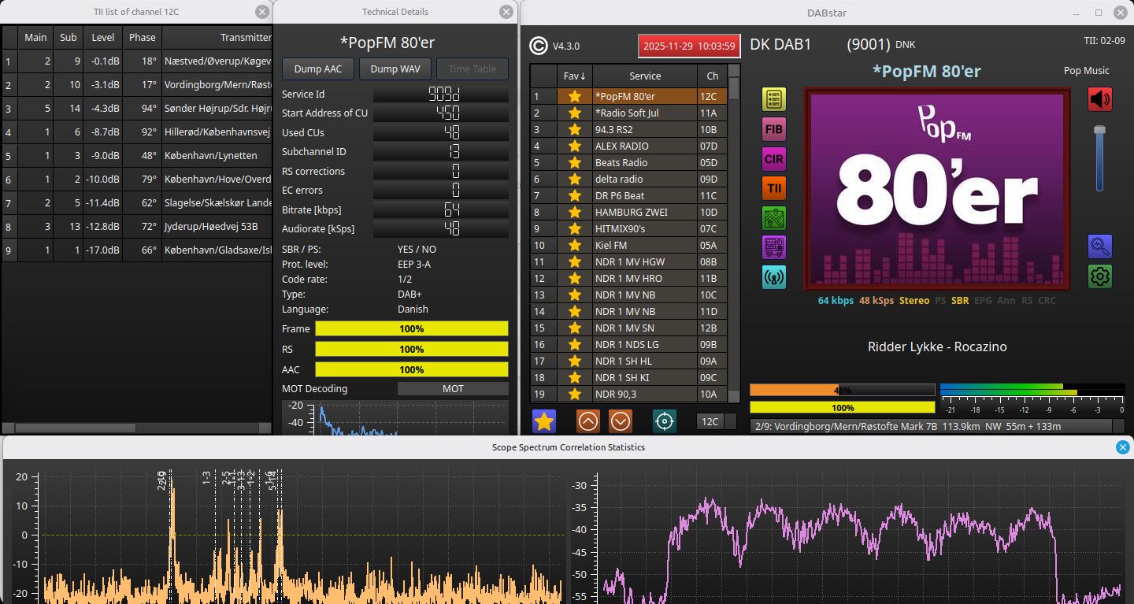Toggle the blue favorites star button
This screenshot has height=604, width=1134.
(544, 421)
